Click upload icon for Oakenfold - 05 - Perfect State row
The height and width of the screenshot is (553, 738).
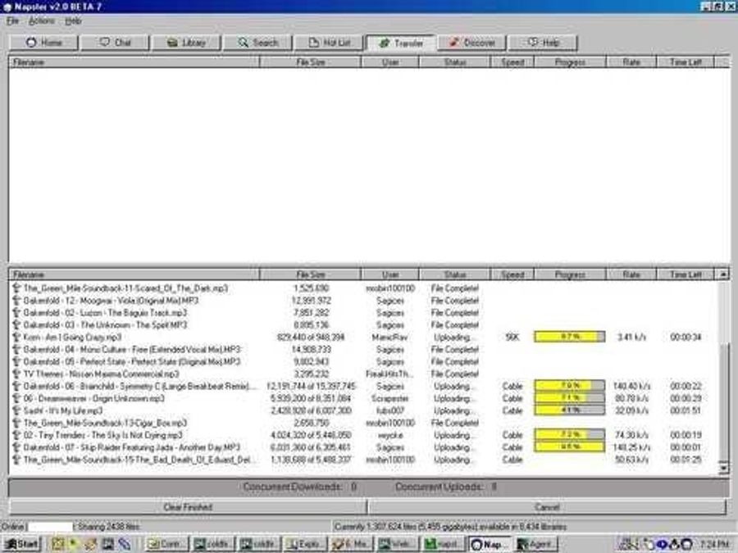16,361
